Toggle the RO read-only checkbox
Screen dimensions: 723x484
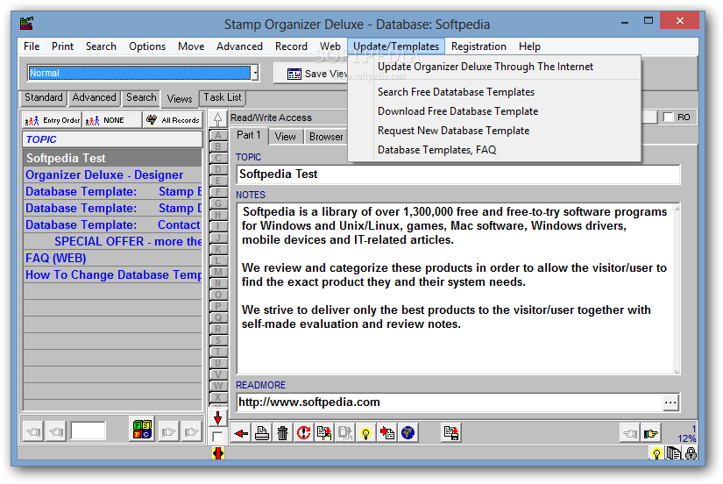click(x=668, y=117)
